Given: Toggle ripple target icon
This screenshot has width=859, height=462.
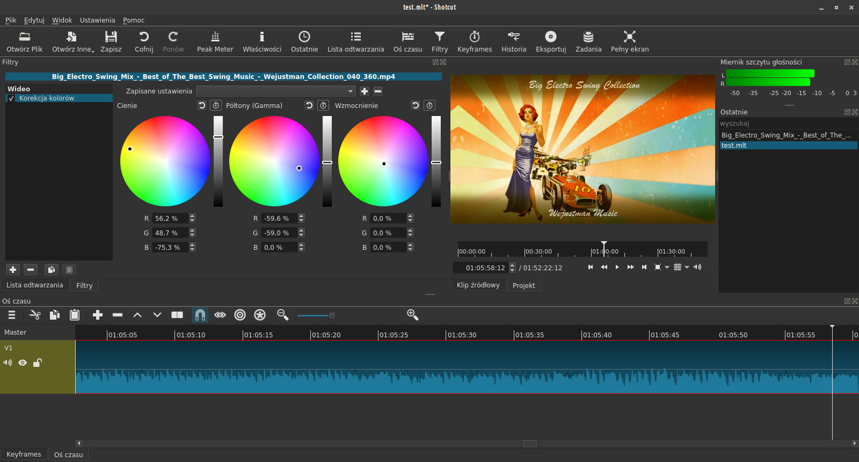Looking at the screenshot, I should point(240,315).
